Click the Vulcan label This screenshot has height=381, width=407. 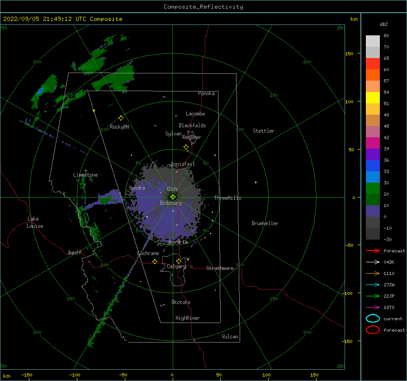click(230, 337)
